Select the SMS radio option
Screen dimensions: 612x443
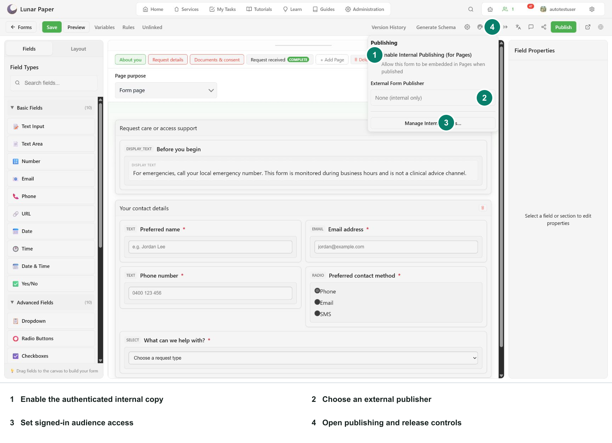click(317, 314)
